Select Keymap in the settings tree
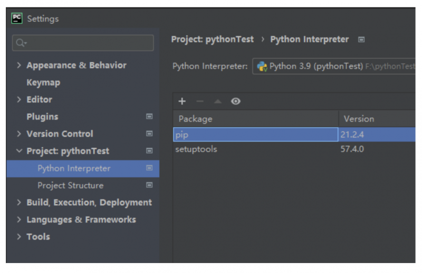 click(x=43, y=83)
